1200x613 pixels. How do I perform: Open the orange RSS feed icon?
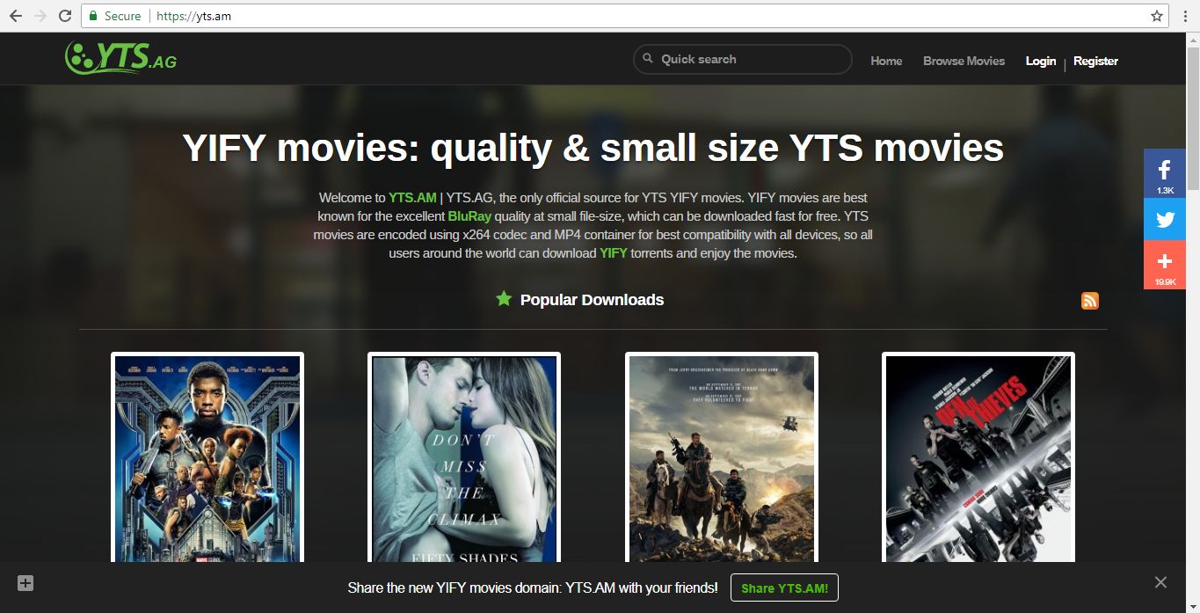point(1090,301)
